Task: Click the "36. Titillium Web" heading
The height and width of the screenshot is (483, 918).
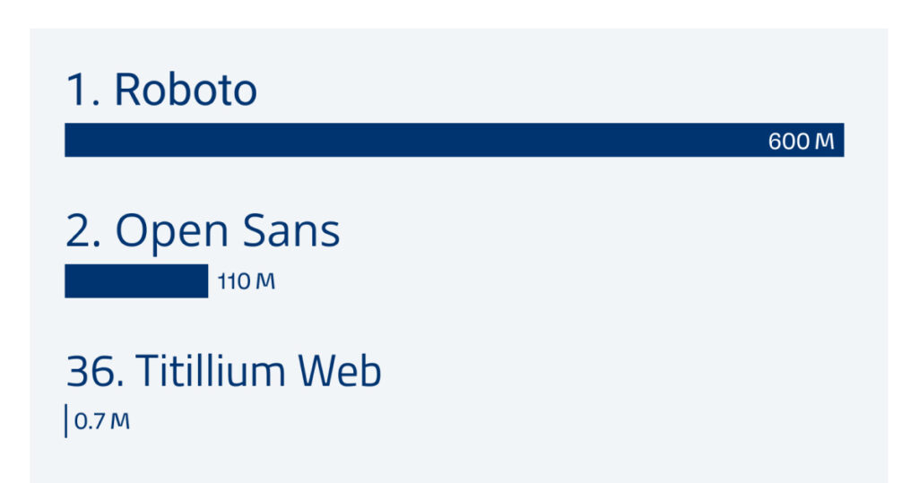Action: pyautogui.click(x=223, y=371)
